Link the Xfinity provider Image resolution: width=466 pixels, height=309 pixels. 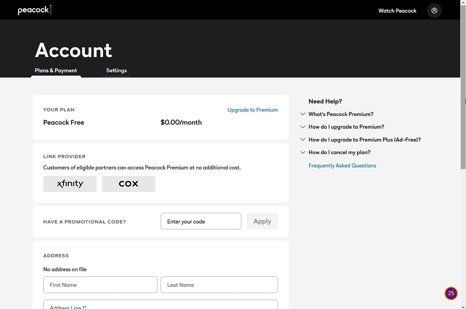click(70, 184)
